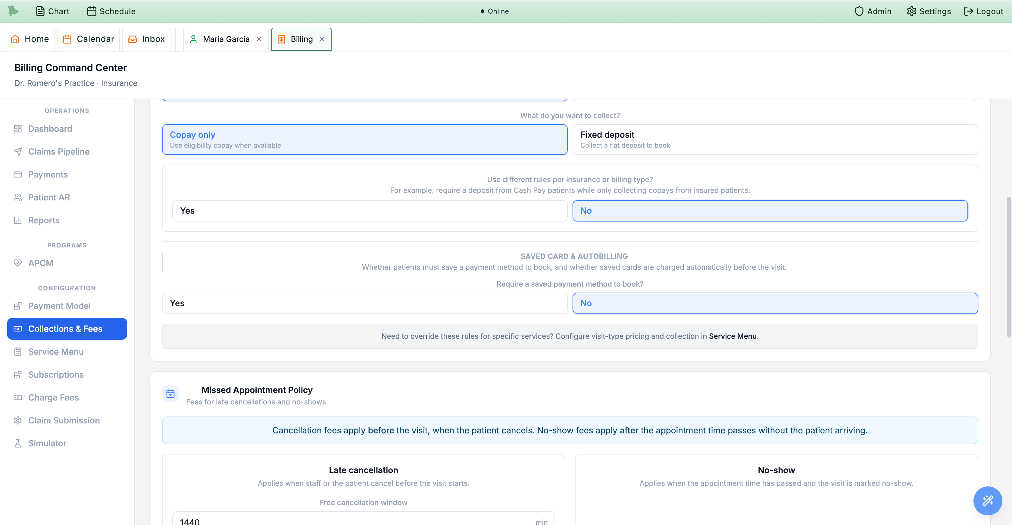Choose Yes for different rules per insurance
The width and height of the screenshot is (1012, 525).
[370, 211]
